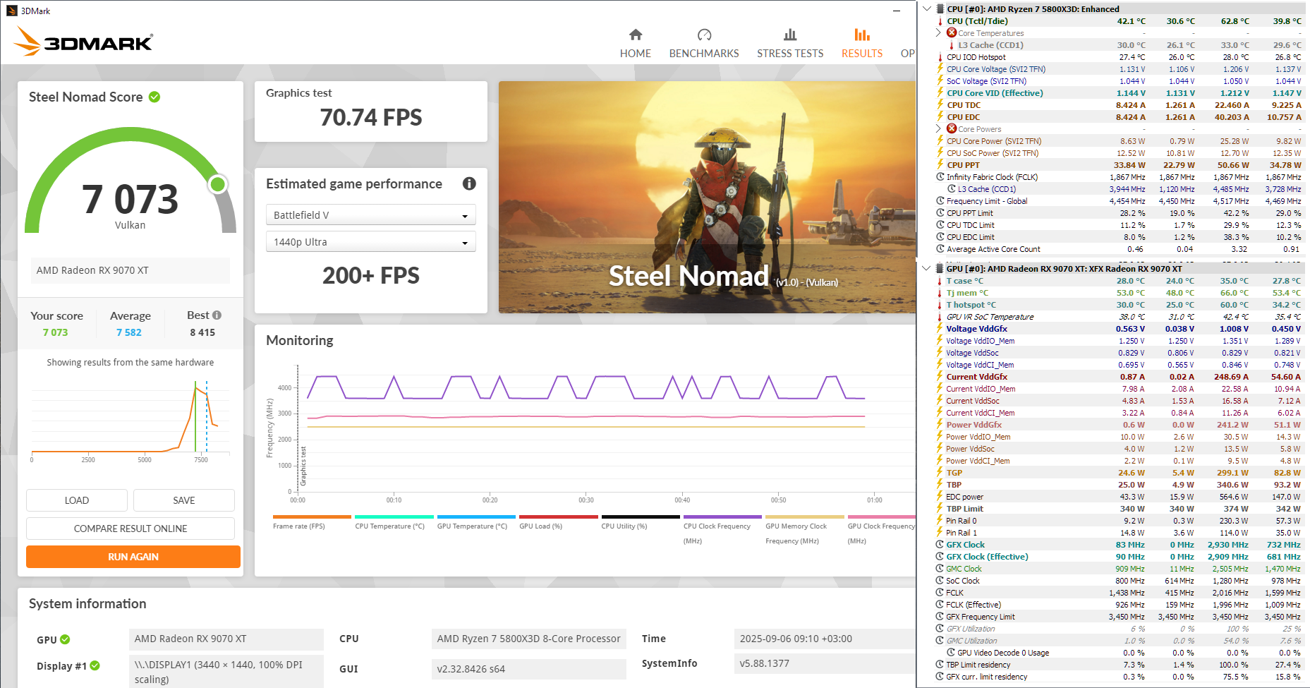Click the thermometer icon for T case
Viewport: 1310px width, 688px height.
tap(940, 281)
